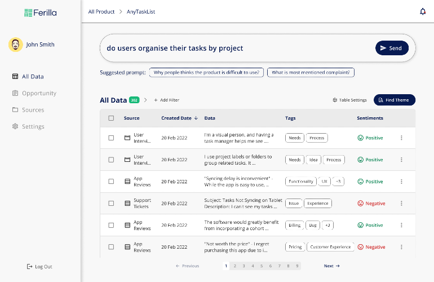Check the box for the project labels interview row

(111, 160)
